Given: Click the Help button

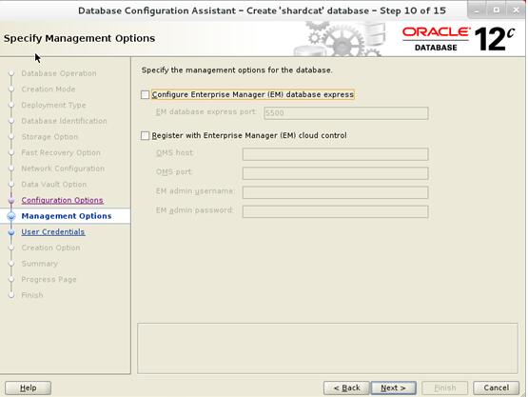Looking at the screenshot, I should point(28,387).
